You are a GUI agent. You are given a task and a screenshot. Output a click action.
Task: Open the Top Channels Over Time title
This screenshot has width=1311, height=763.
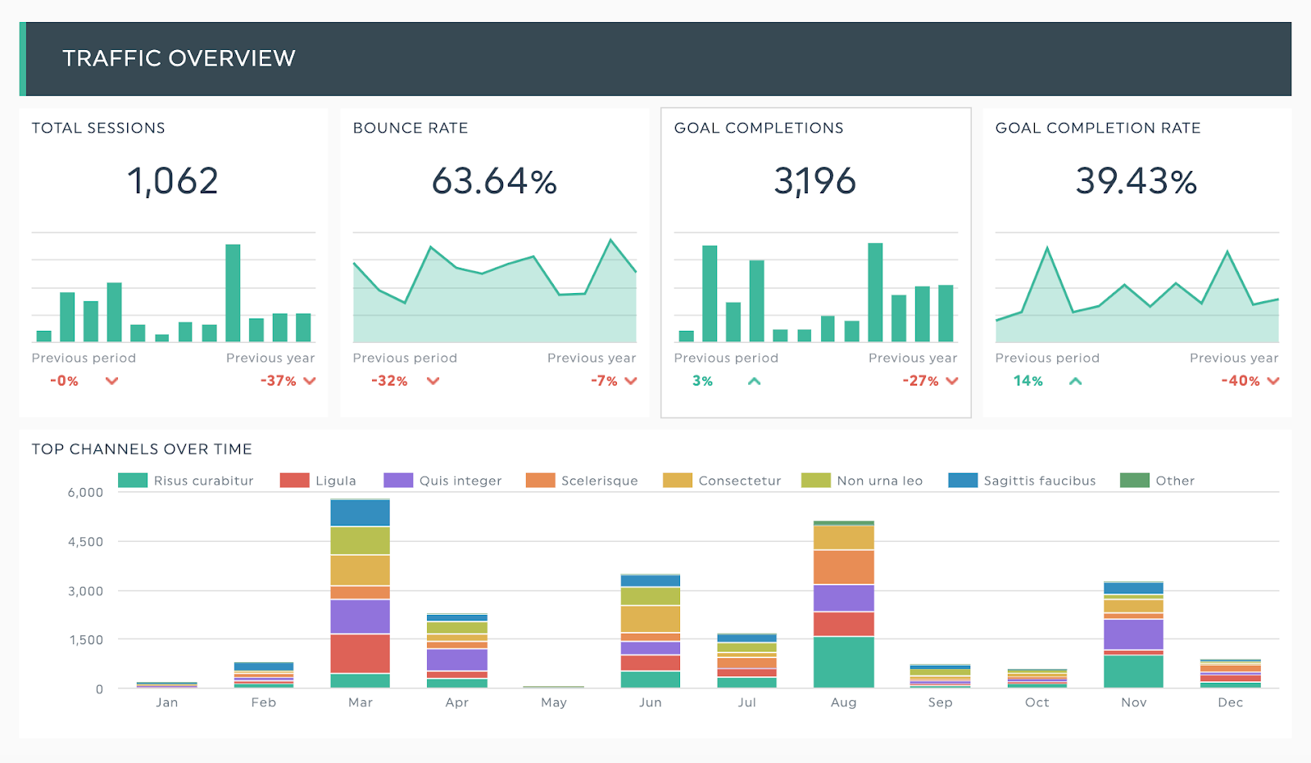[142, 449]
